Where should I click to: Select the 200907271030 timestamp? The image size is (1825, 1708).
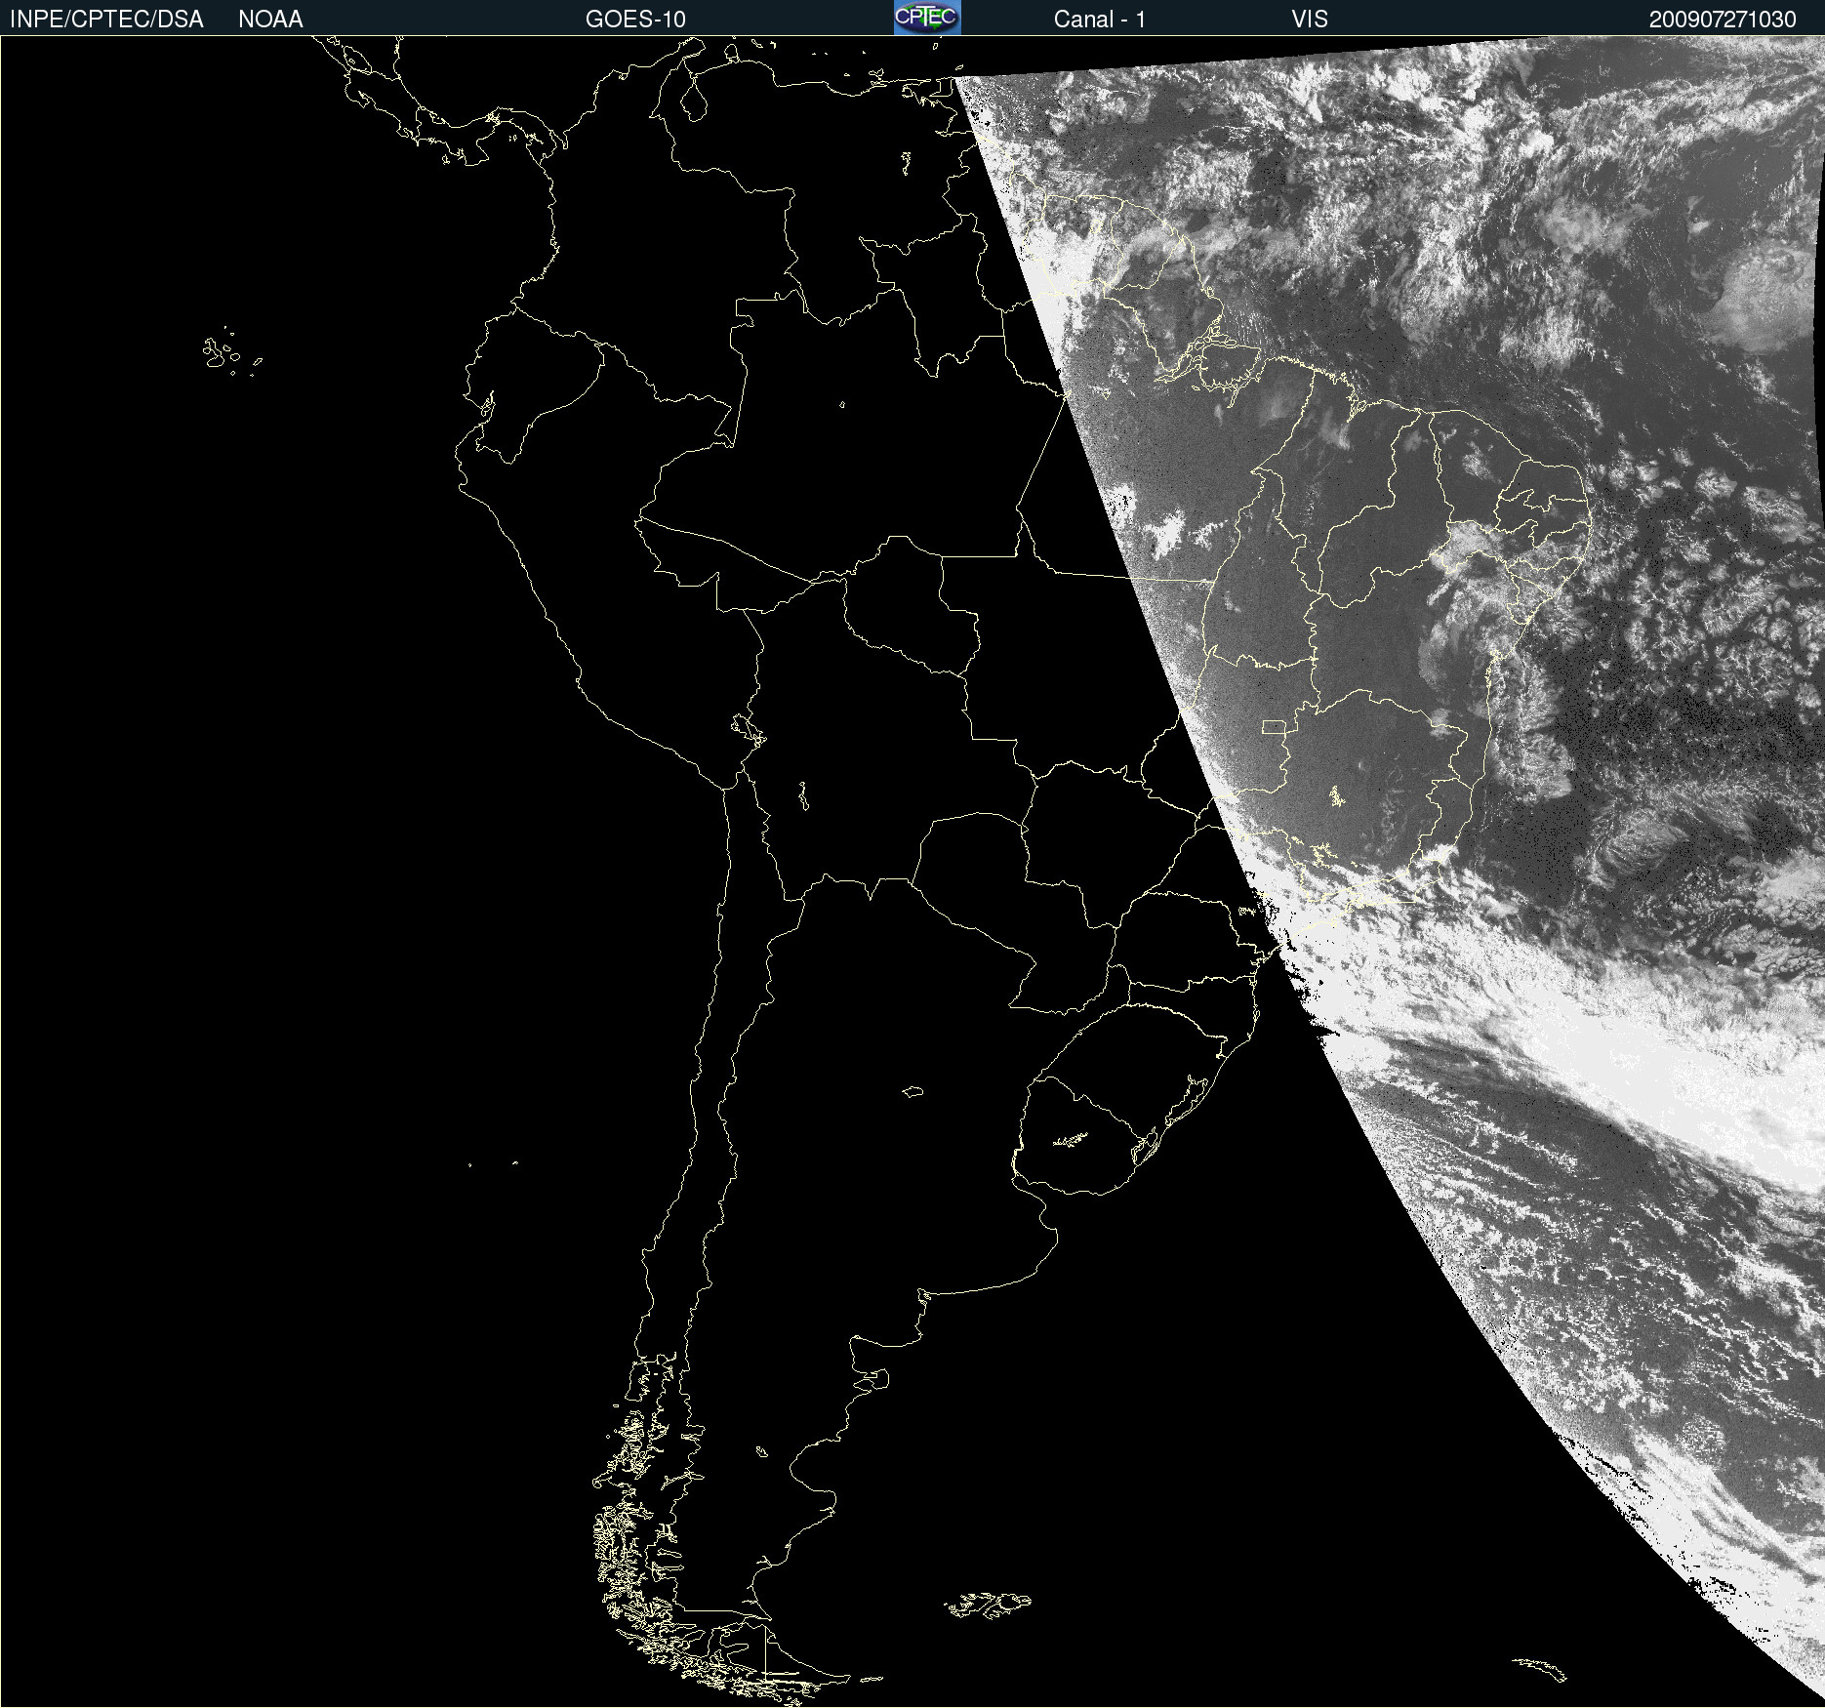tap(1723, 20)
